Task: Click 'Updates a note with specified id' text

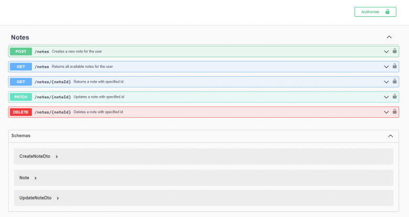Action: [x=99, y=97]
